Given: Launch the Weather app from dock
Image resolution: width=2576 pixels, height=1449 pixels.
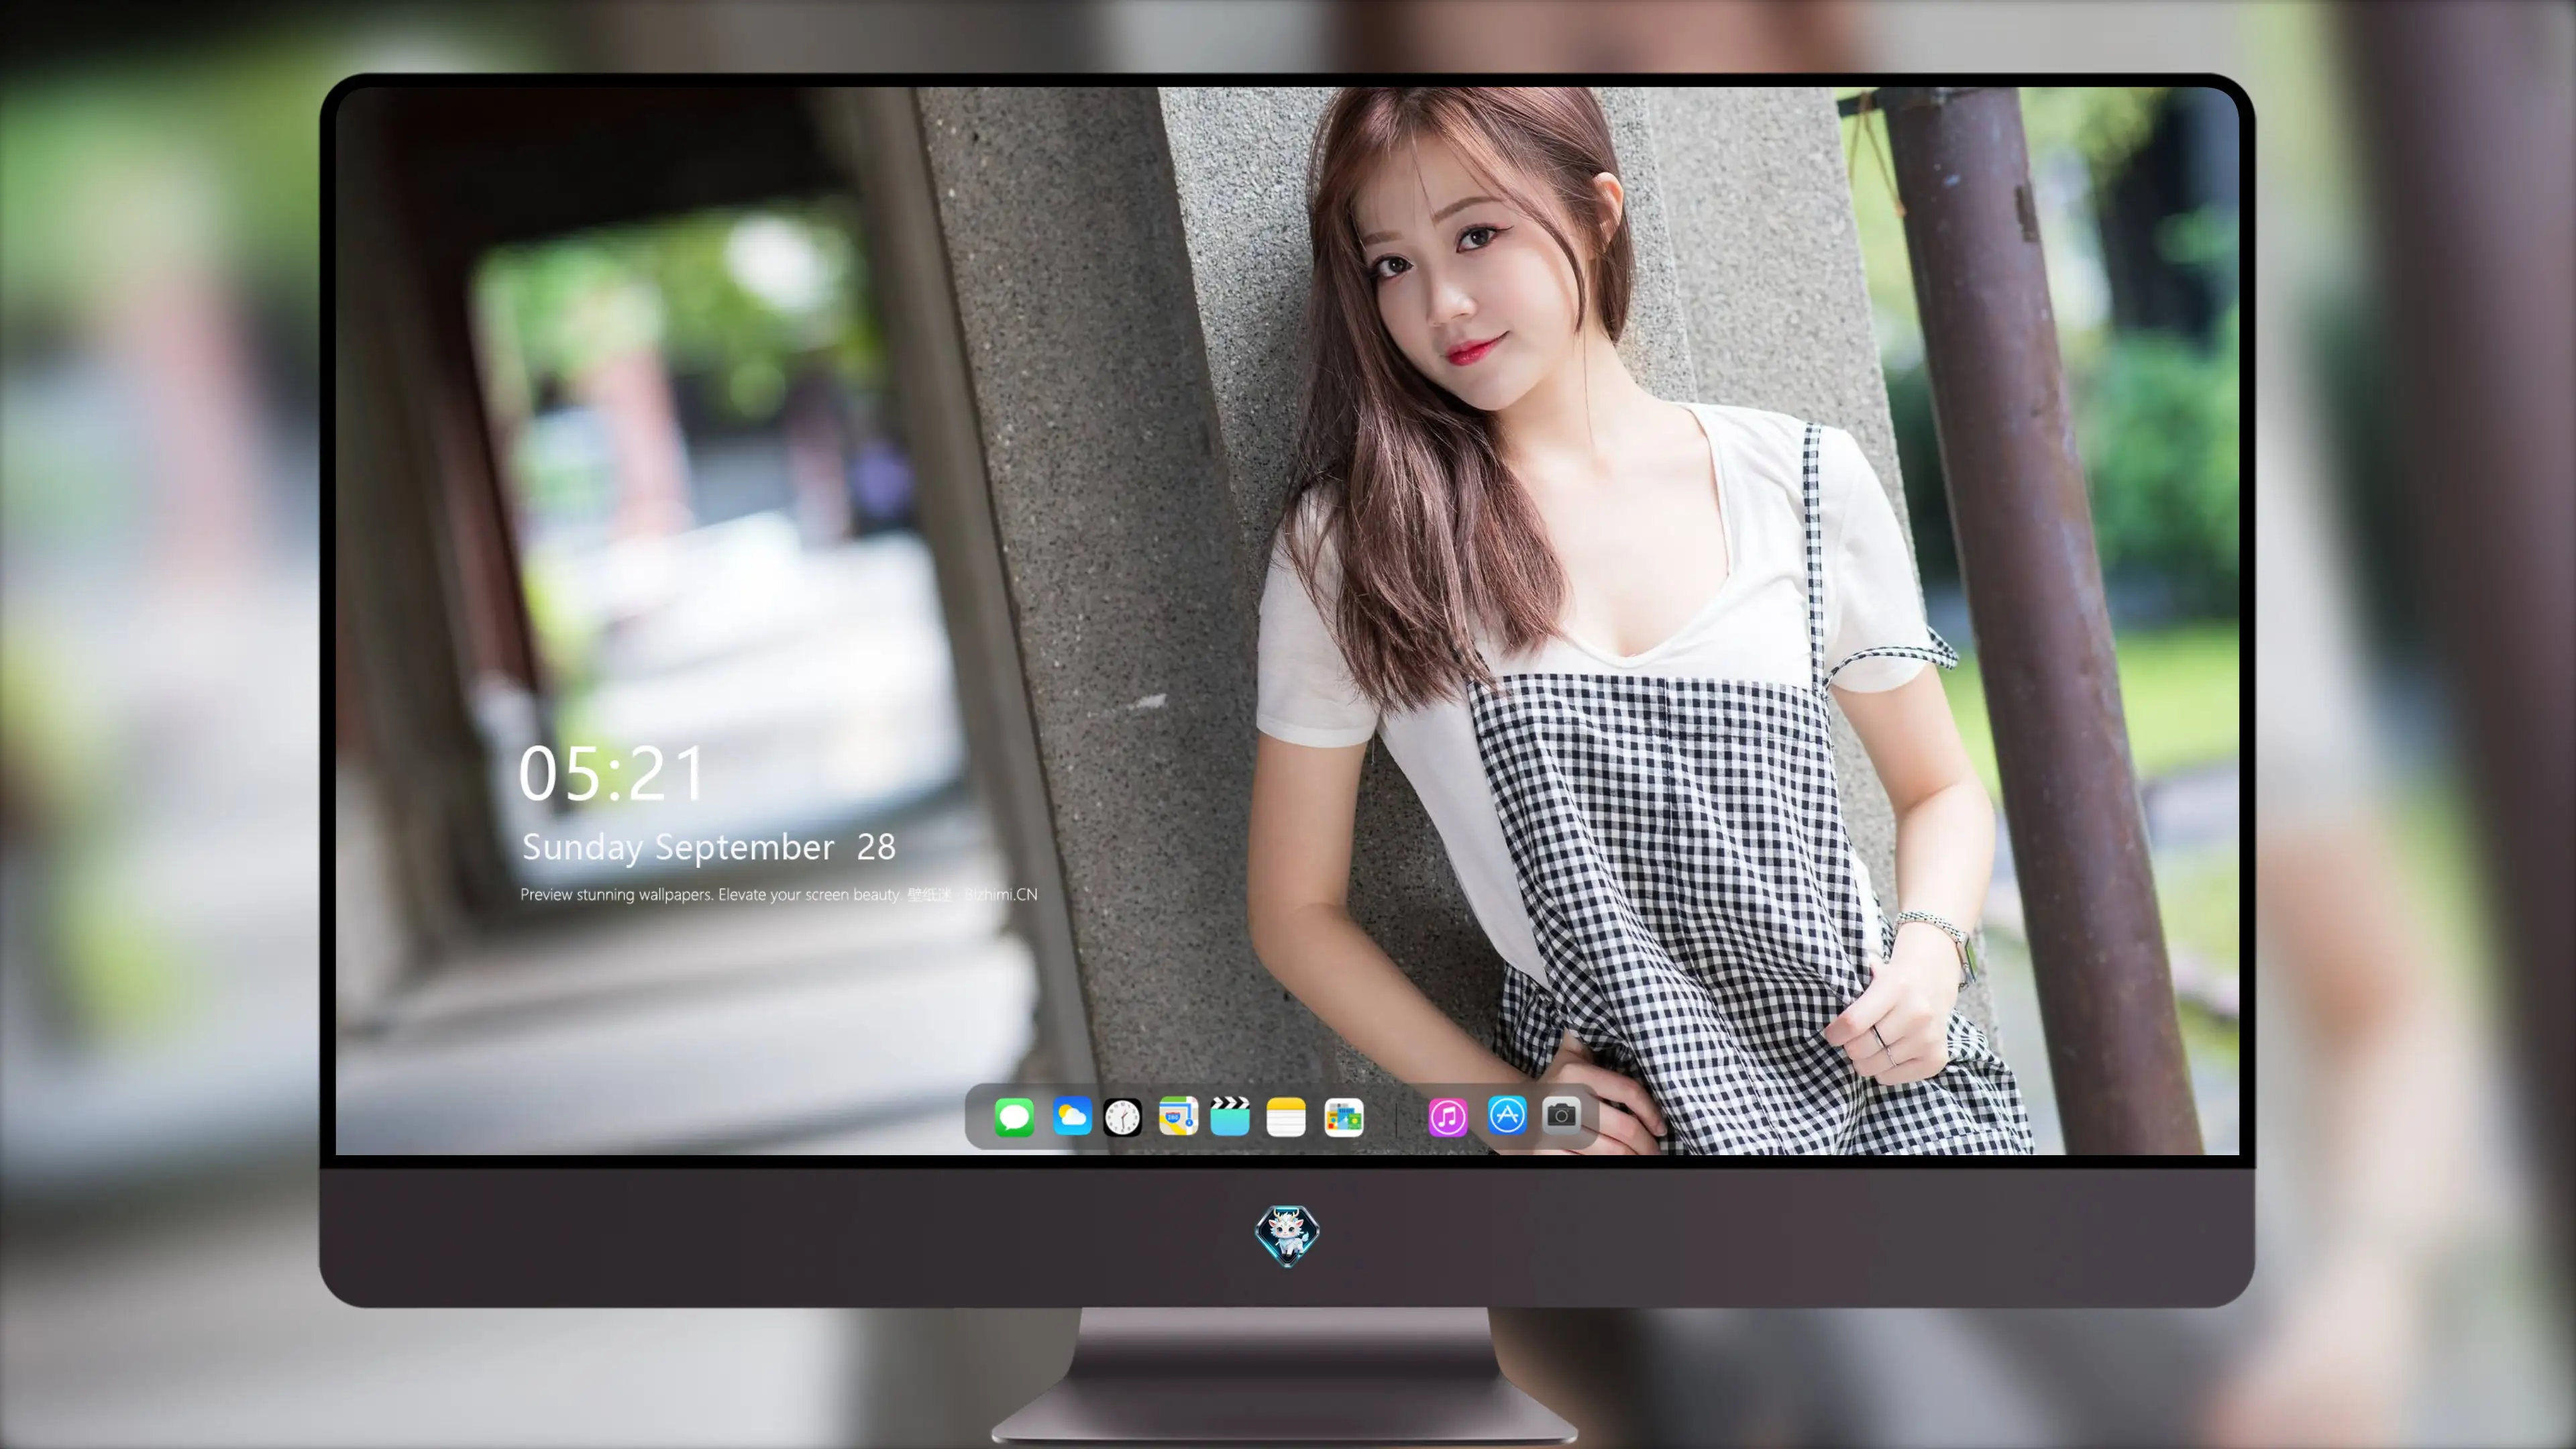Looking at the screenshot, I should coord(1072,1116).
